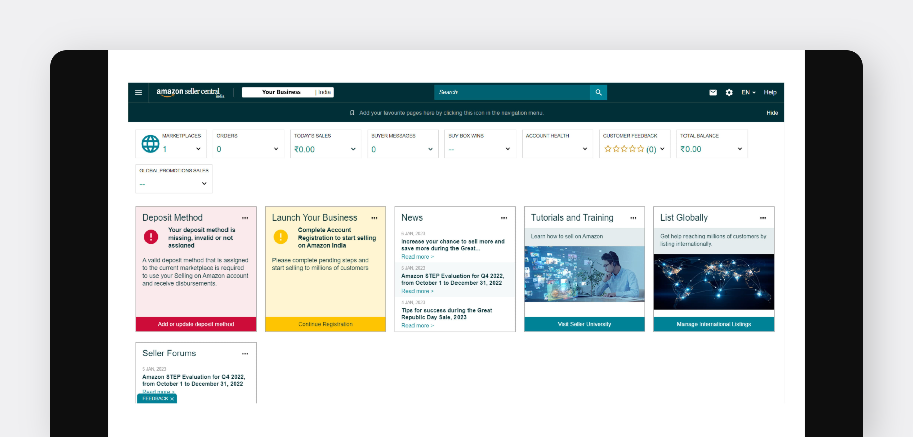Open Amazon STEP Evaluation headline in News
The height and width of the screenshot is (437, 913).
(452, 279)
